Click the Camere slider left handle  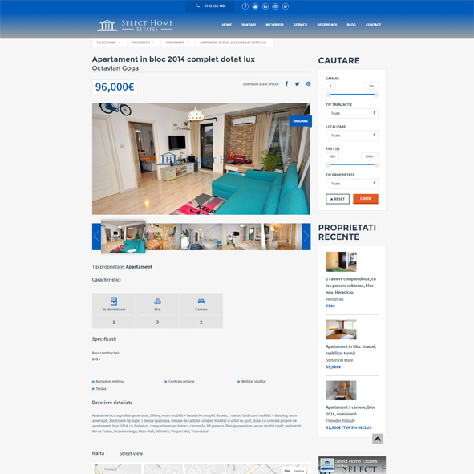coord(328,95)
